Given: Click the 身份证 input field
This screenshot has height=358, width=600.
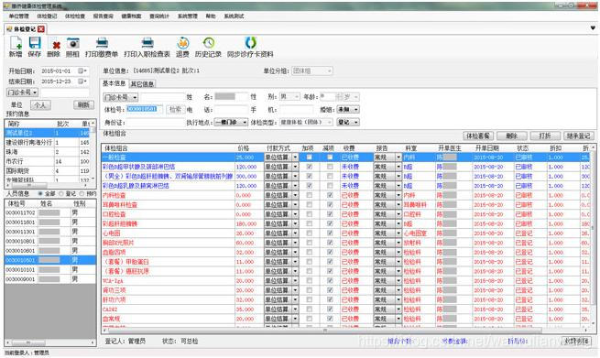Looking at the screenshot, I should tap(156, 122).
